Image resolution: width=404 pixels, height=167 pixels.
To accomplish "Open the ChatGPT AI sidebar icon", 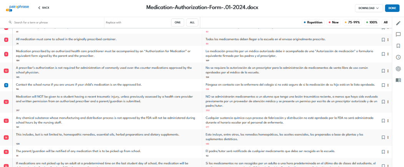I will coord(398,69).
